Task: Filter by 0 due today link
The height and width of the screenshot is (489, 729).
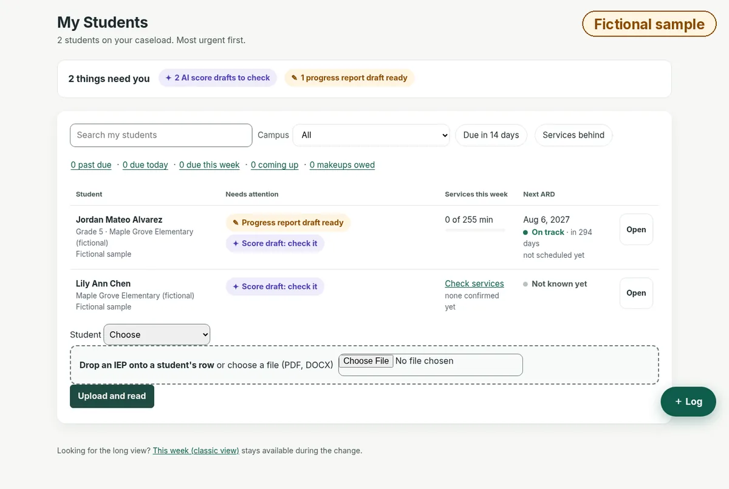Action: click(x=145, y=165)
